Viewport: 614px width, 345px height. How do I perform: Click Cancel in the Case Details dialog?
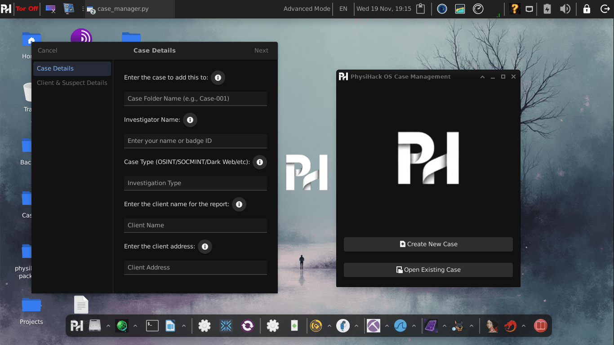[48, 51]
